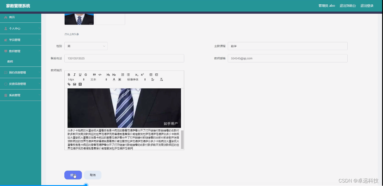The width and height of the screenshot is (383, 186).
Task: Click the 学员管理 expand chevron
Action: 39,40
